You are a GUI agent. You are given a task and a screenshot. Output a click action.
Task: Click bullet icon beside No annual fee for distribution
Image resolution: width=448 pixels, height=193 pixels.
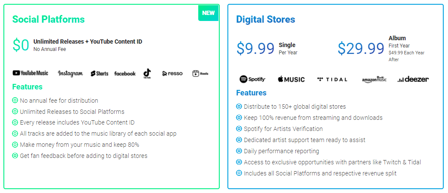click(x=15, y=101)
